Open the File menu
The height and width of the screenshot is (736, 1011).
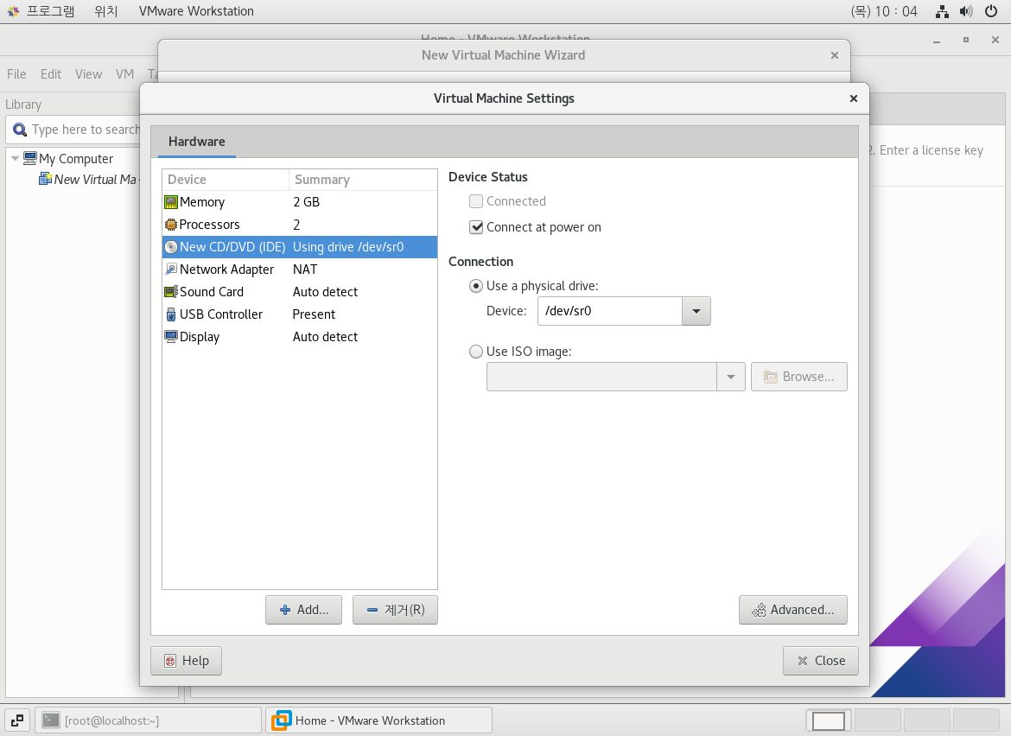(16, 74)
